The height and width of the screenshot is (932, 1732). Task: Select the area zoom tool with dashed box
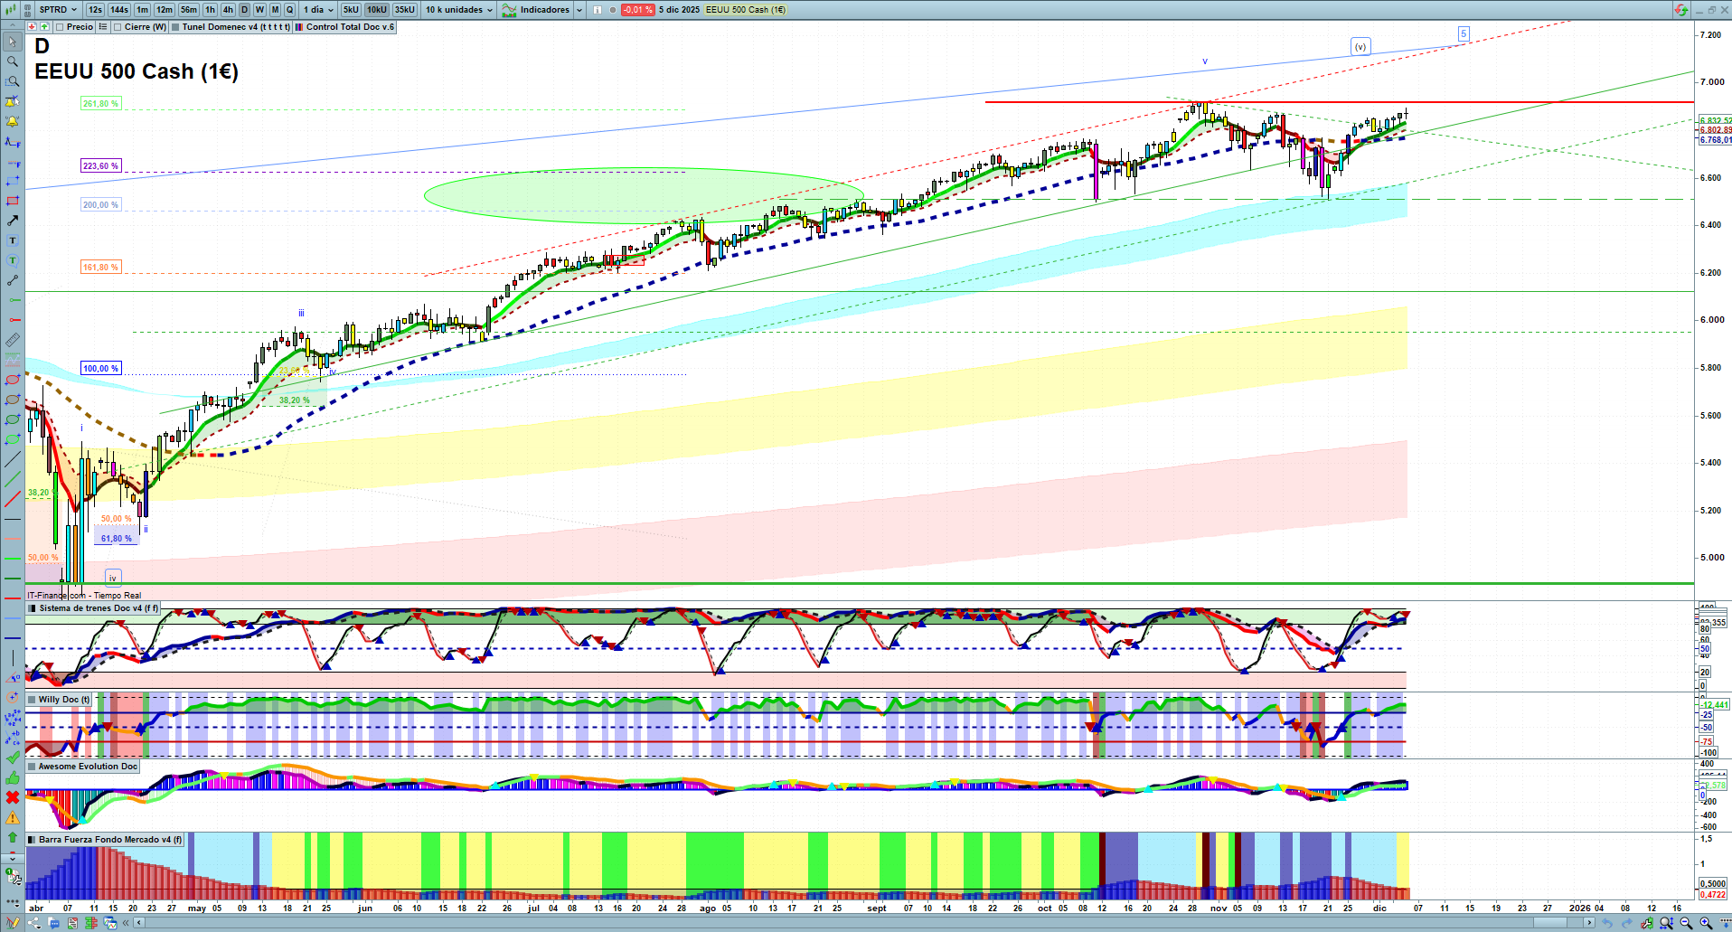coord(13,81)
